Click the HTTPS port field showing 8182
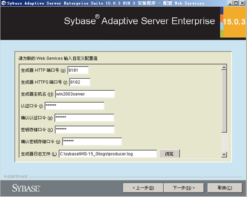Viewport: 247px width, 197px height. point(80,82)
